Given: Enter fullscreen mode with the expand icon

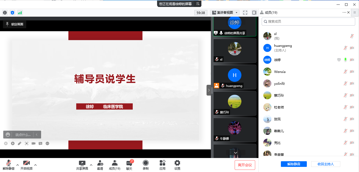Looking at the screenshot, I should click(x=245, y=13).
